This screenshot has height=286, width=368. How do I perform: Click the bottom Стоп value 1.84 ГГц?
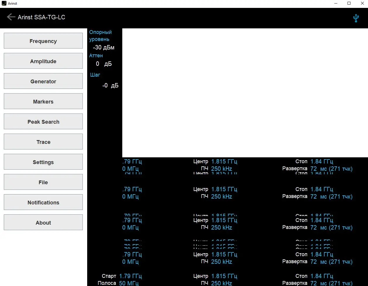(322, 276)
